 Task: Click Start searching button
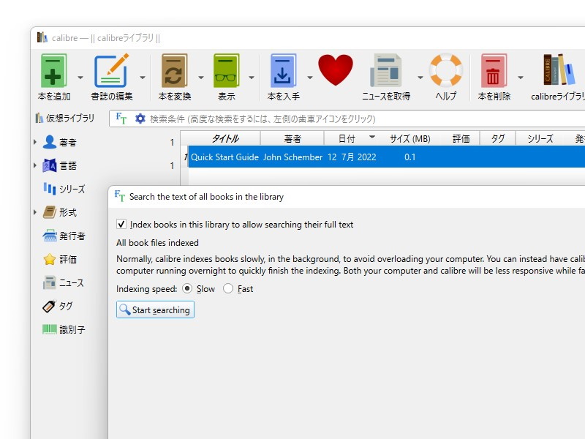point(155,309)
